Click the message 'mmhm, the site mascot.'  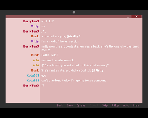coord(58,60)
